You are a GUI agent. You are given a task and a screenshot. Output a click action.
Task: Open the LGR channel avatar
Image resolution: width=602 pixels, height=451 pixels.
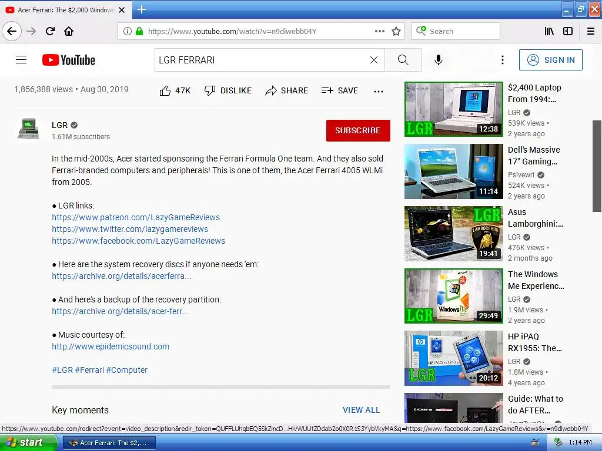(x=28, y=129)
